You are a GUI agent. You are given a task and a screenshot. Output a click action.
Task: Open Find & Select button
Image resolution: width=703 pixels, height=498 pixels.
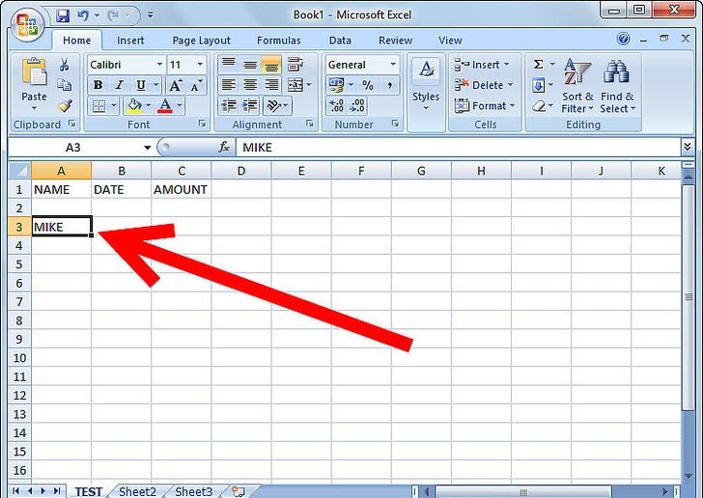[618, 86]
